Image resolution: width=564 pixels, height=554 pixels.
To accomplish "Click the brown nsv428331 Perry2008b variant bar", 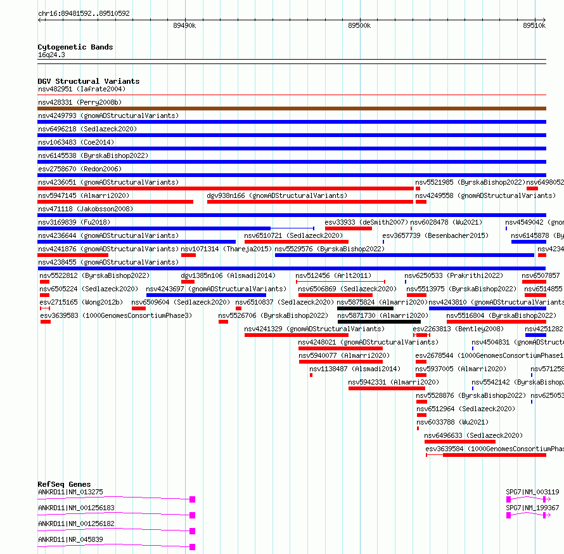I will tap(292, 109).
